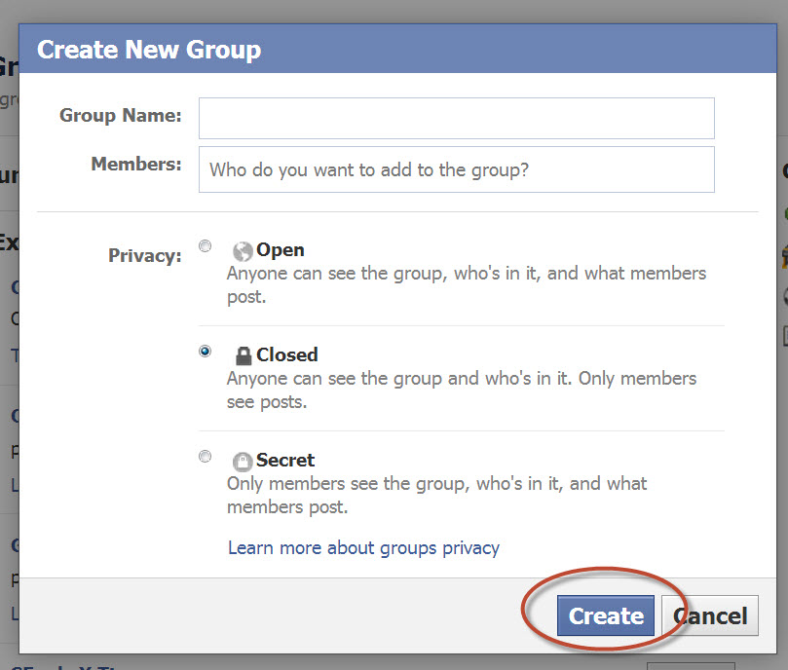The image size is (788, 670).
Task: Open "Learn more about groups privacy"
Action: [363, 547]
